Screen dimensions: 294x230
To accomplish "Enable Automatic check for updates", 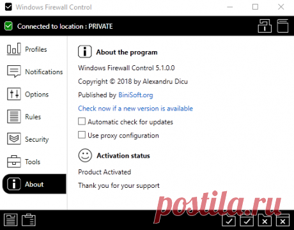I will click(82, 121).
